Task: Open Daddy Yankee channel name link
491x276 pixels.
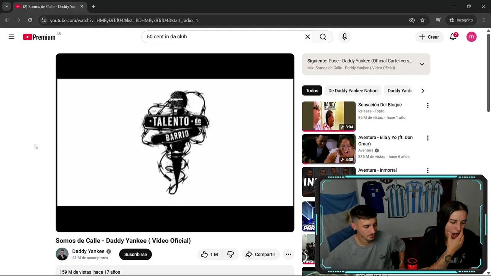Action: (88, 251)
